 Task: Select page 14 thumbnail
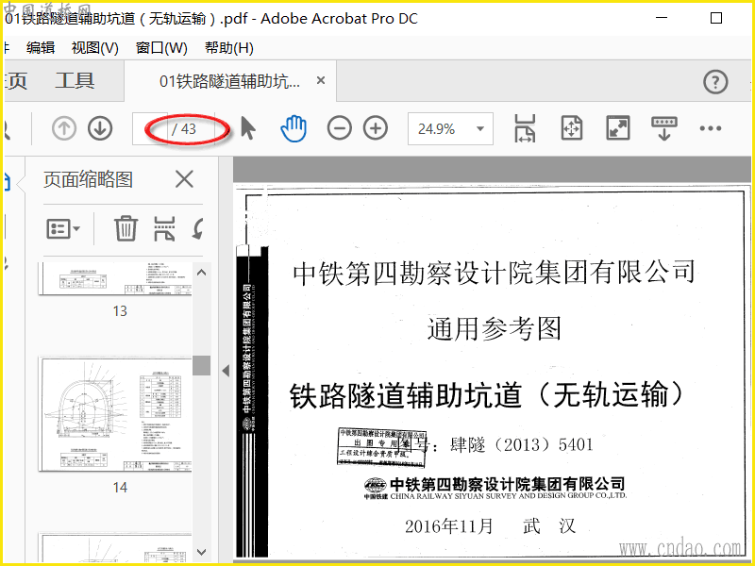point(115,414)
